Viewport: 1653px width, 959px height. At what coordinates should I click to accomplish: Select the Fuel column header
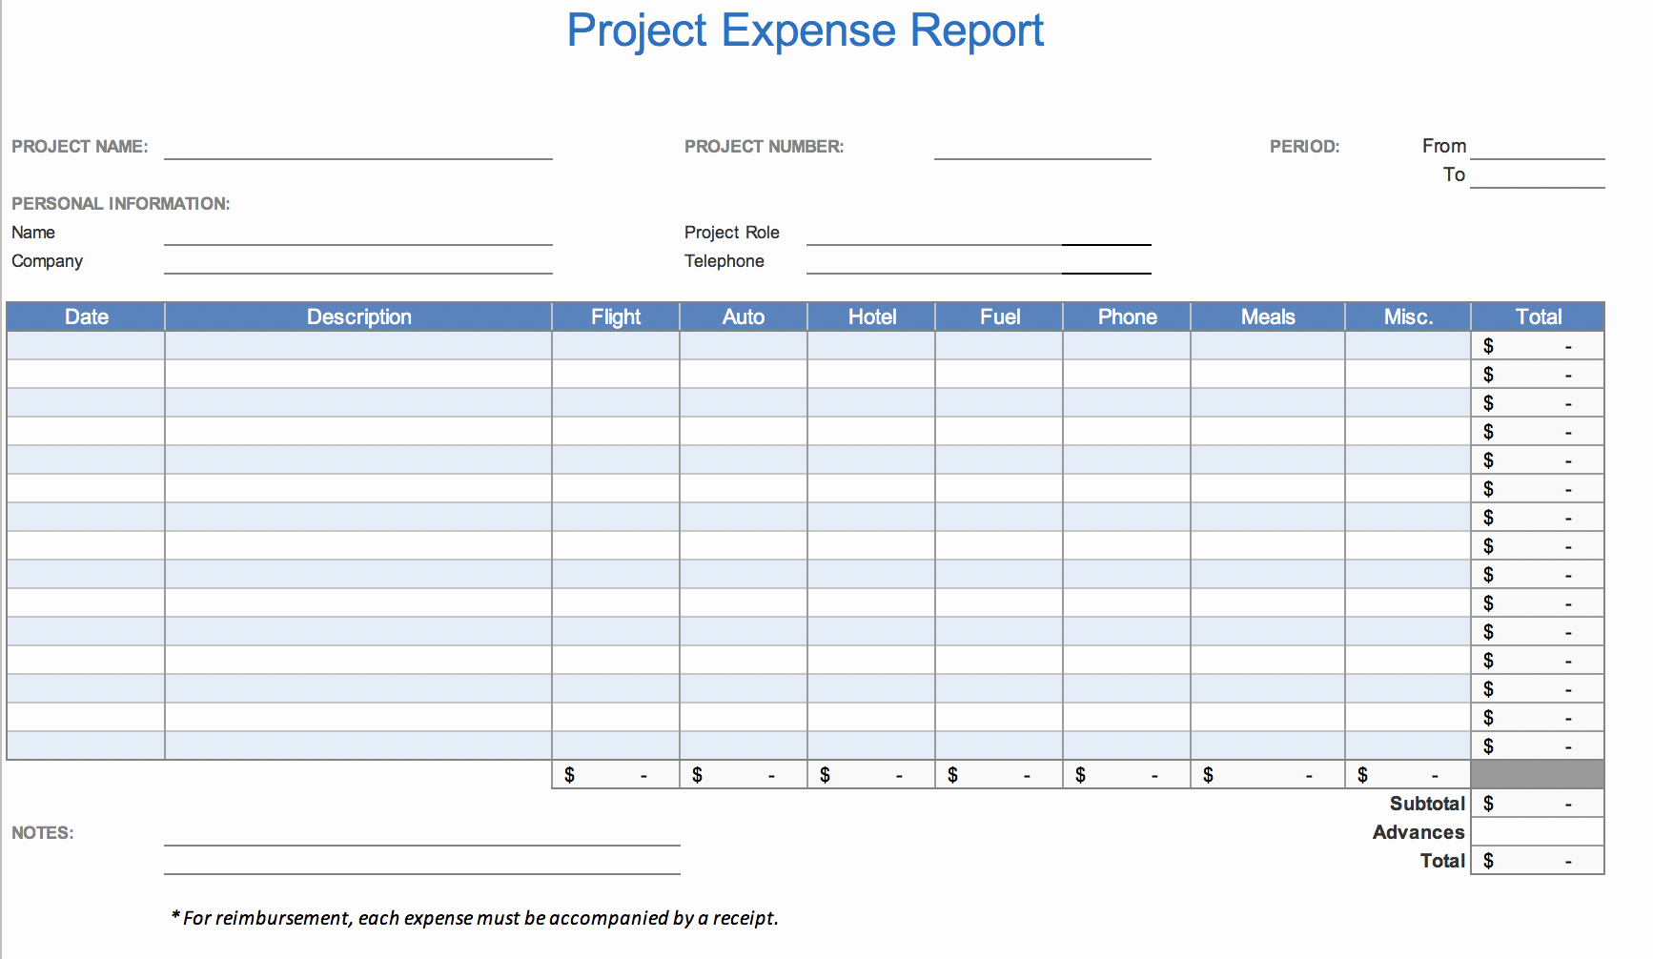(999, 316)
